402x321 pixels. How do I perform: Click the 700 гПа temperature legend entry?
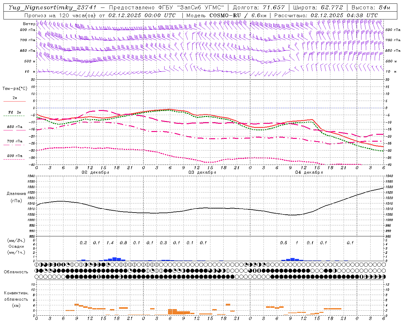coord(14,141)
